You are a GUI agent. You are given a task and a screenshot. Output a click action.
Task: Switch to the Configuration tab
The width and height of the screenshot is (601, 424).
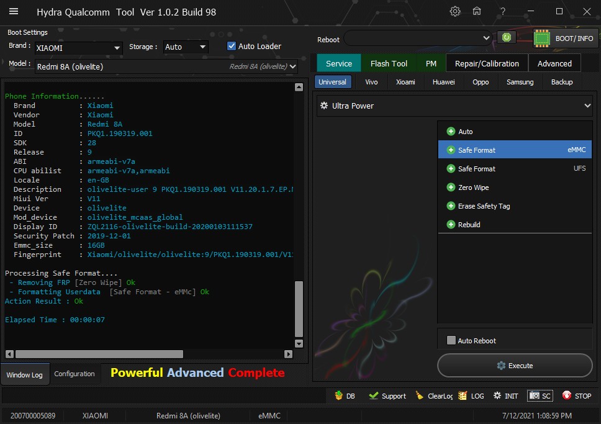click(x=75, y=374)
